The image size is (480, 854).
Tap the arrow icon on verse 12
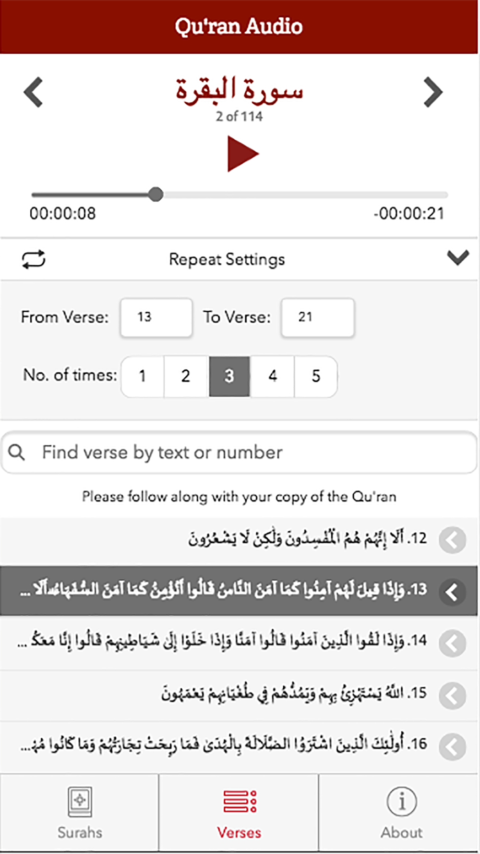coord(453,540)
